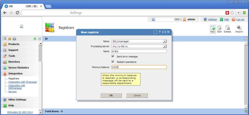This screenshot has height=115, width=249.
Task: Click the Edit toolbar icon
Action: coord(219,29)
